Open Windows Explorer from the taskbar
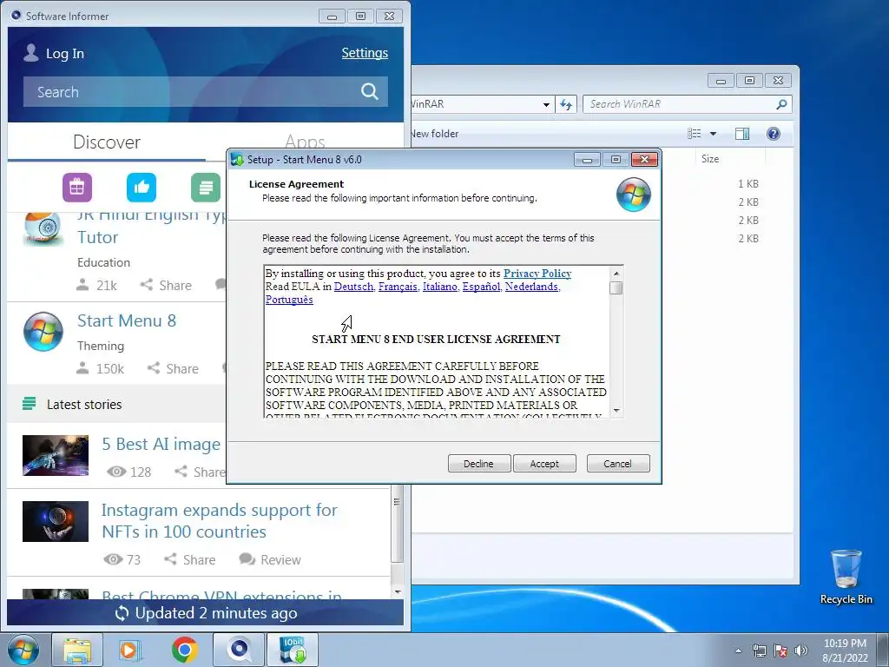The image size is (889, 667). click(77, 650)
